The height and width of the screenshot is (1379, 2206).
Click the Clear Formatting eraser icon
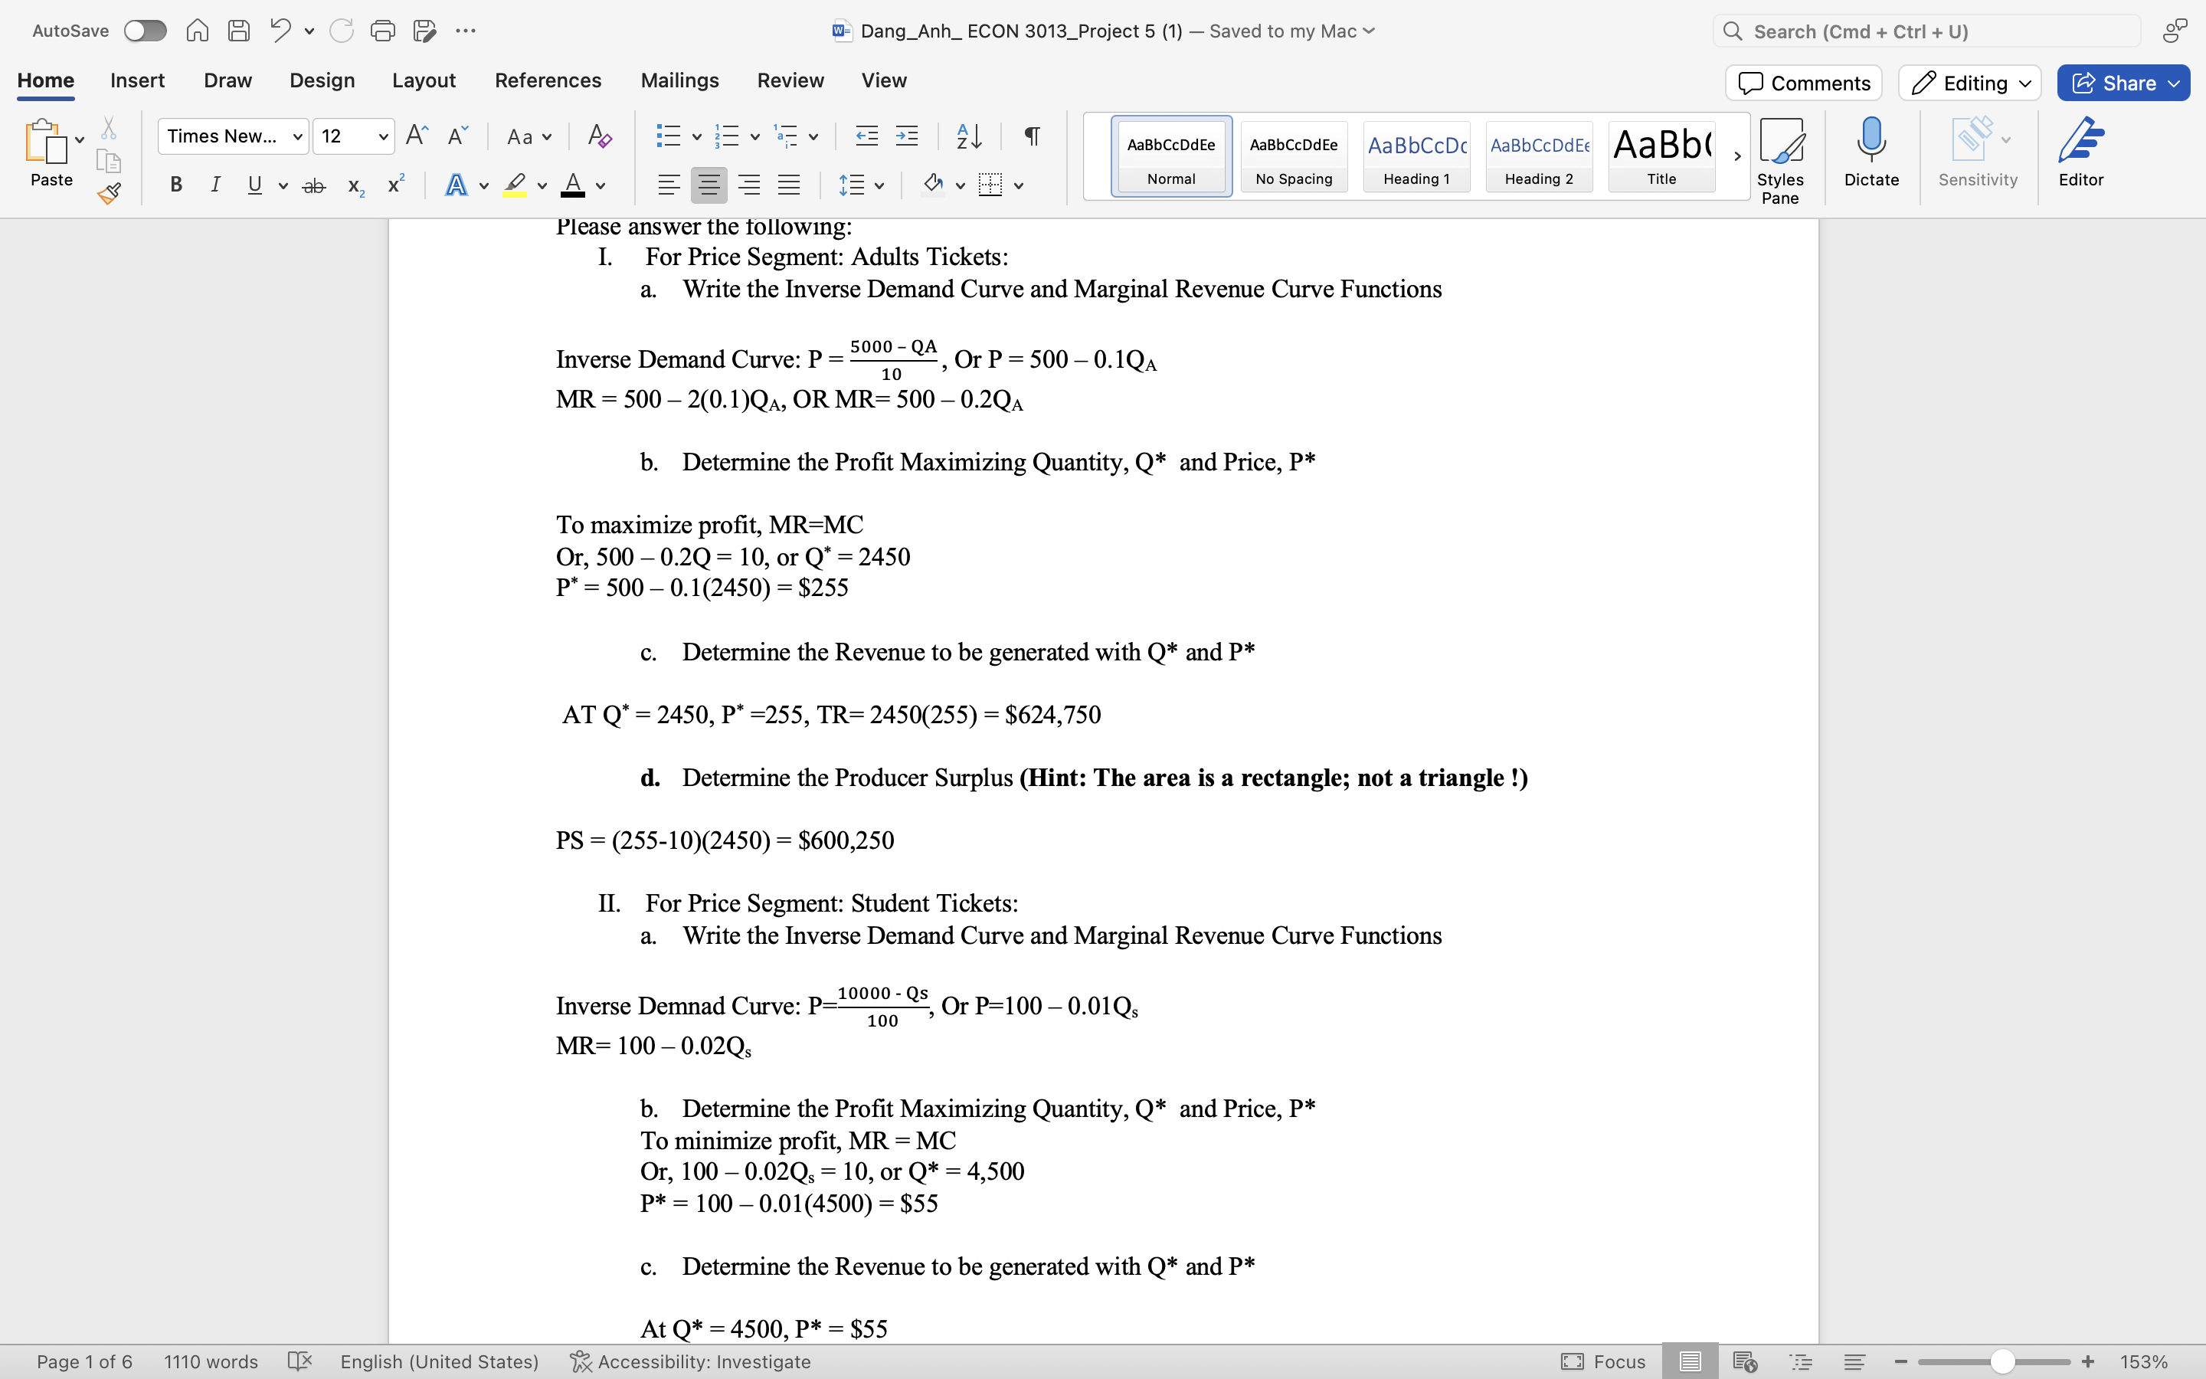(x=599, y=137)
